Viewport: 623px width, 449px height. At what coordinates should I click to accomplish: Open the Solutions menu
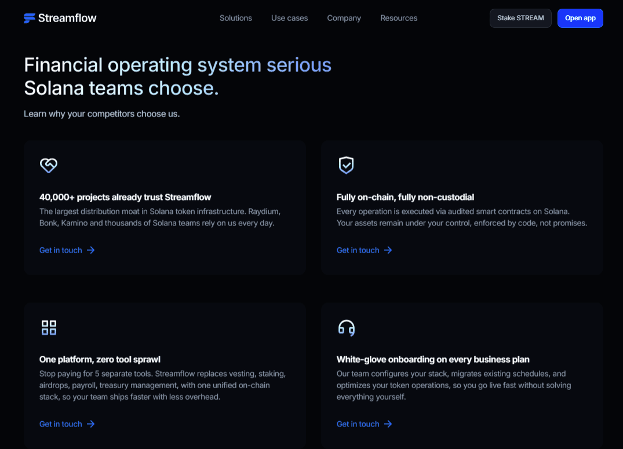236,19
